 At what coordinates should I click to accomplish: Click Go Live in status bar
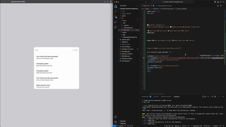click(207, 126)
